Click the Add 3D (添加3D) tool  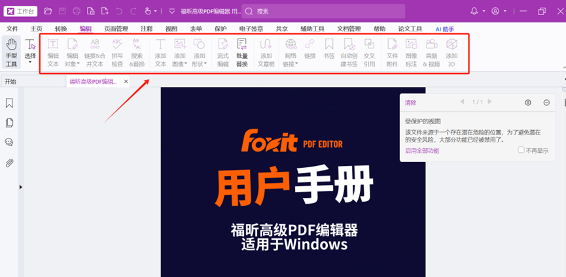coord(451,53)
